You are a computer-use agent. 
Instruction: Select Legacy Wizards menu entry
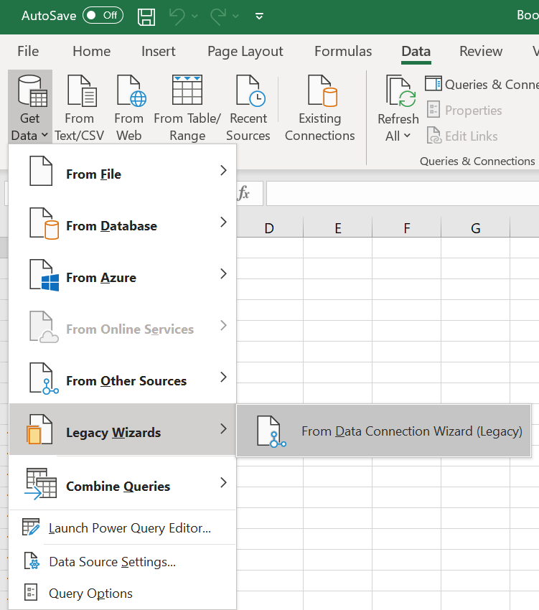coord(123,429)
